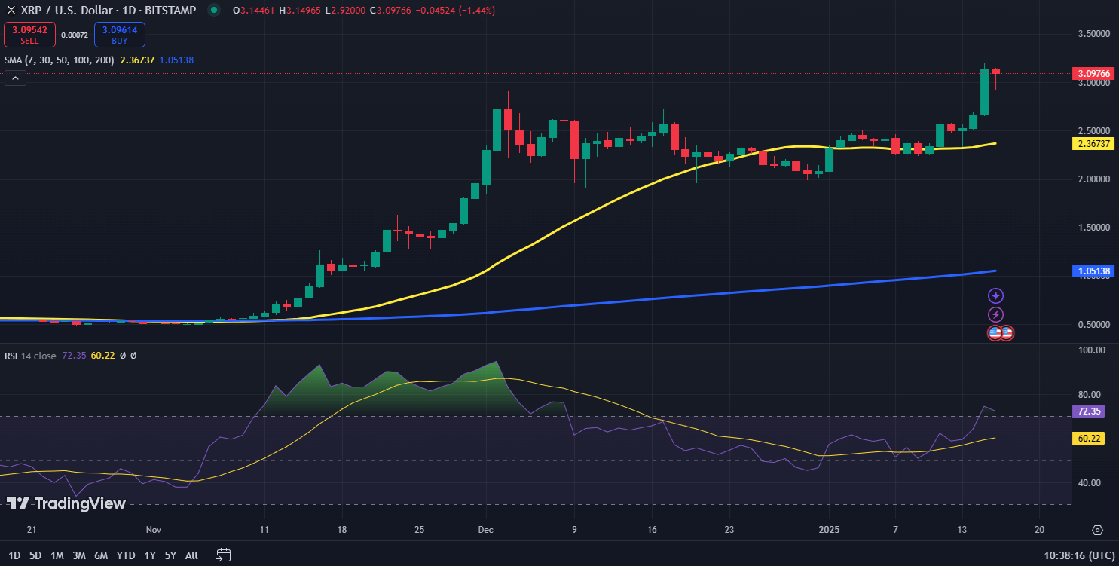Open the go-to-date calendar icon

[223, 555]
